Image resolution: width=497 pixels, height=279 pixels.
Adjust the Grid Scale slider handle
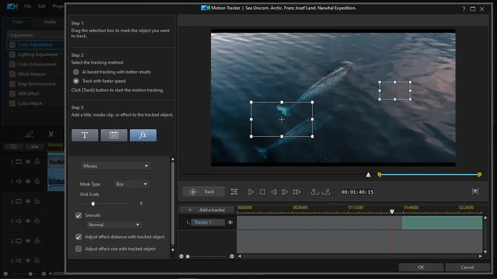(93, 204)
